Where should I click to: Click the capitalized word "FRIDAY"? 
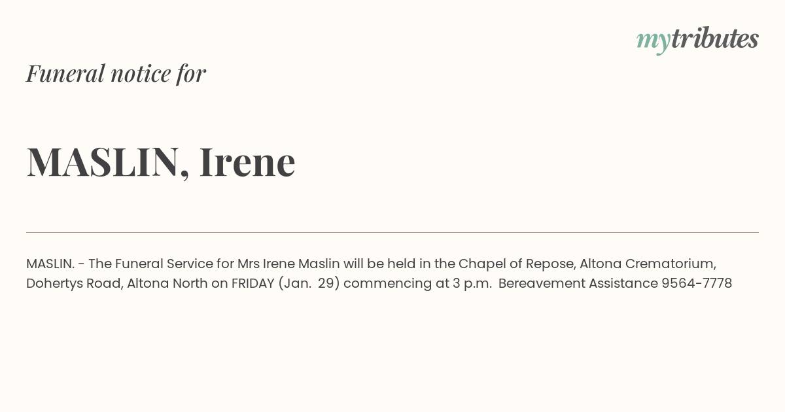pos(253,283)
